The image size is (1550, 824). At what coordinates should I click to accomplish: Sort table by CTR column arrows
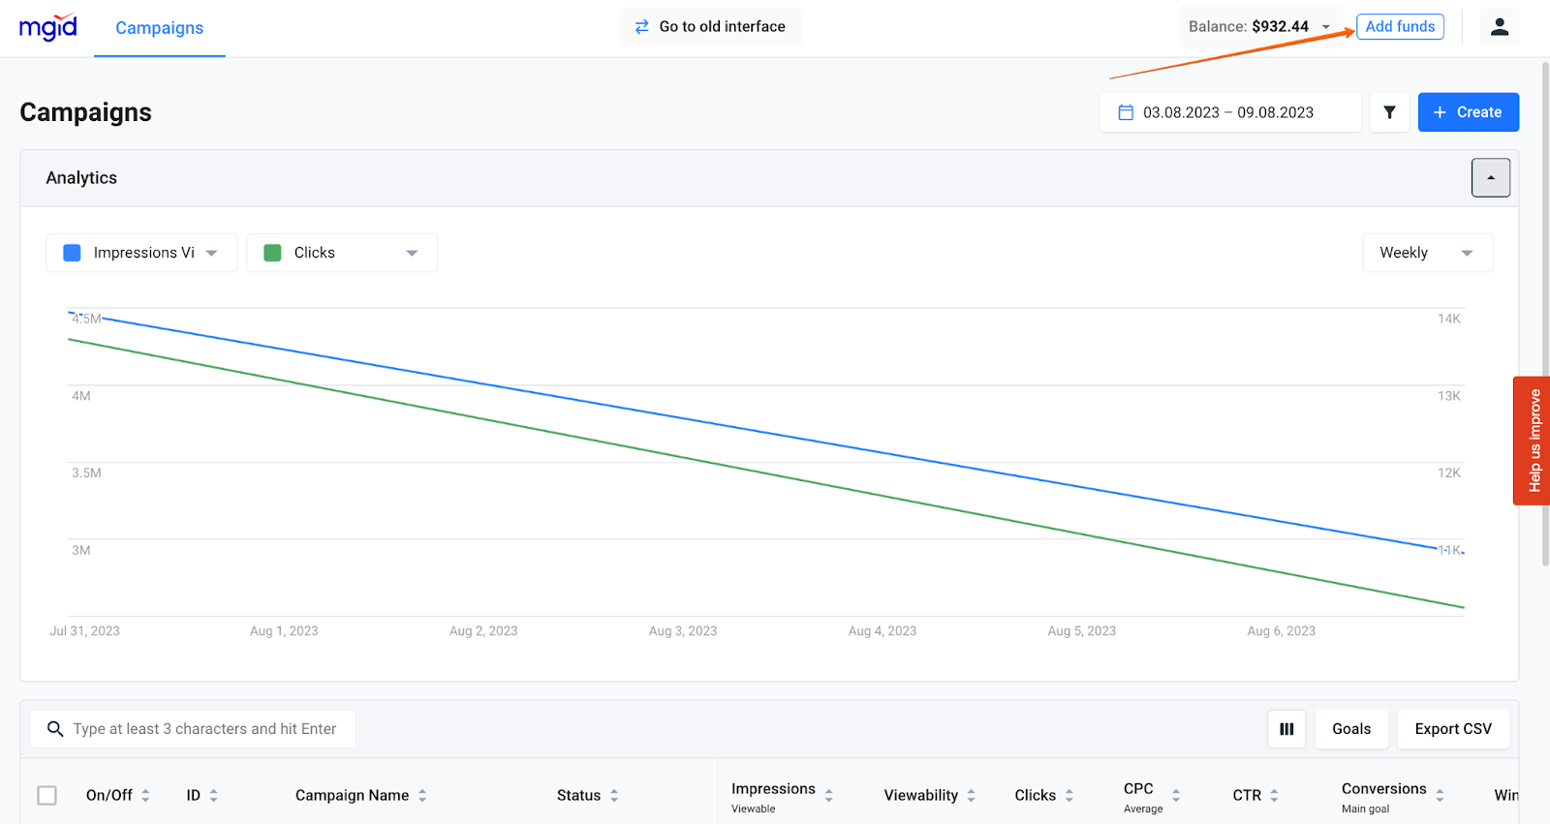[x=1274, y=796]
